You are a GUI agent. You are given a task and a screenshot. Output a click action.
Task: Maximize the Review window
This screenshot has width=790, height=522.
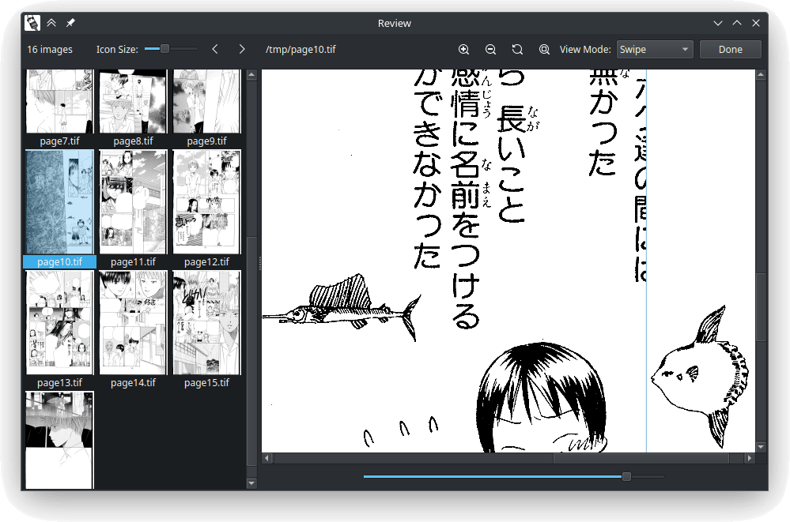tap(737, 23)
